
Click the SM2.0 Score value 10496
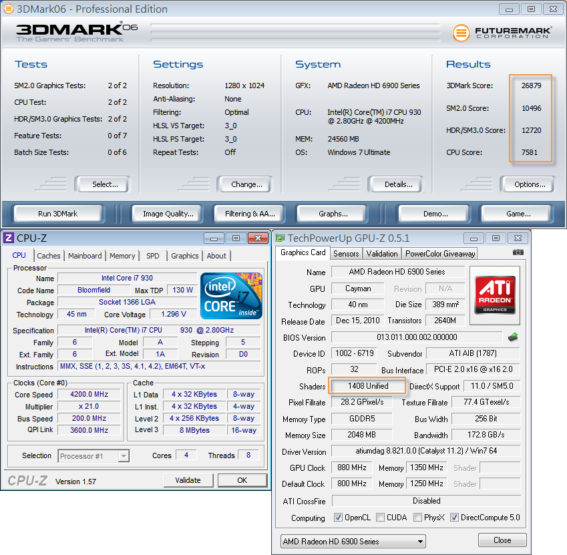(x=531, y=108)
